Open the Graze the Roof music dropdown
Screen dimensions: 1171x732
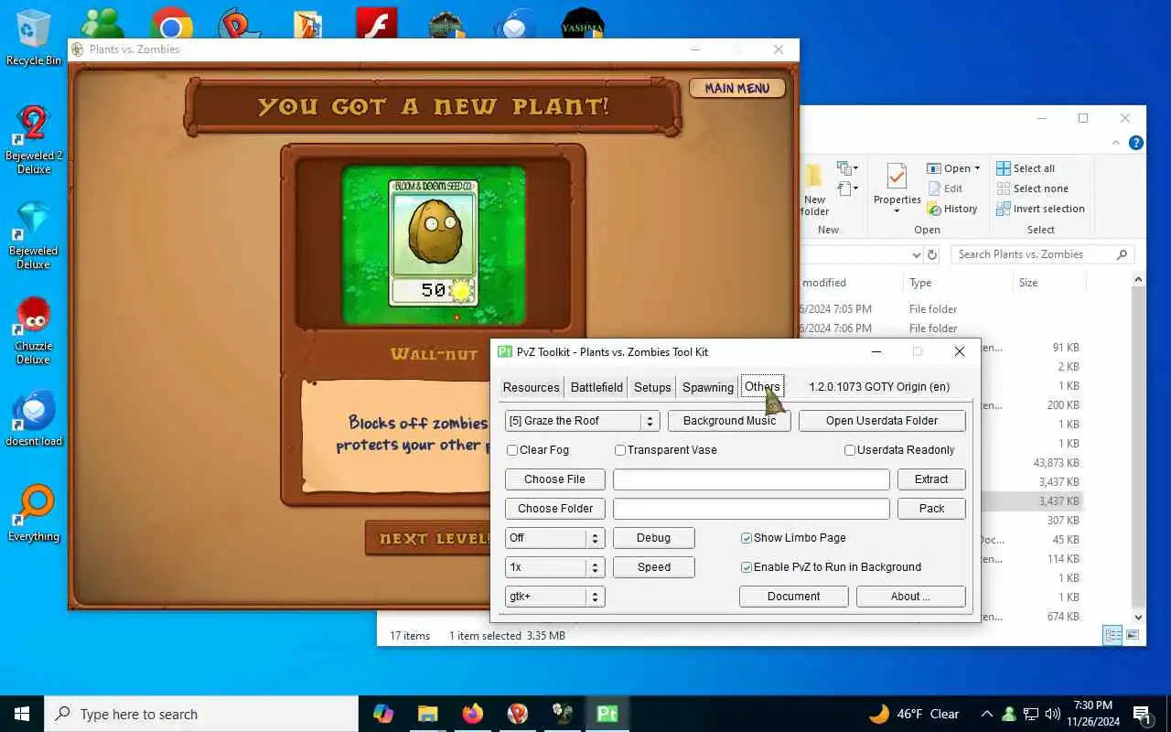point(582,421)
